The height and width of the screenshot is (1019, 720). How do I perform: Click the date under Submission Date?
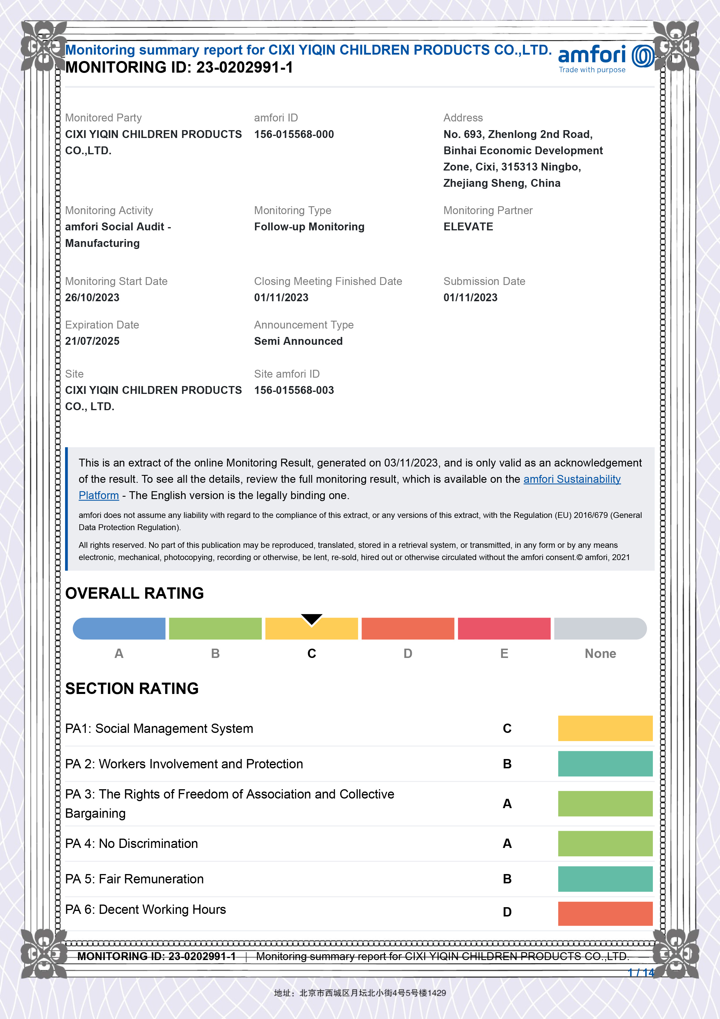[x=471, y=298]
